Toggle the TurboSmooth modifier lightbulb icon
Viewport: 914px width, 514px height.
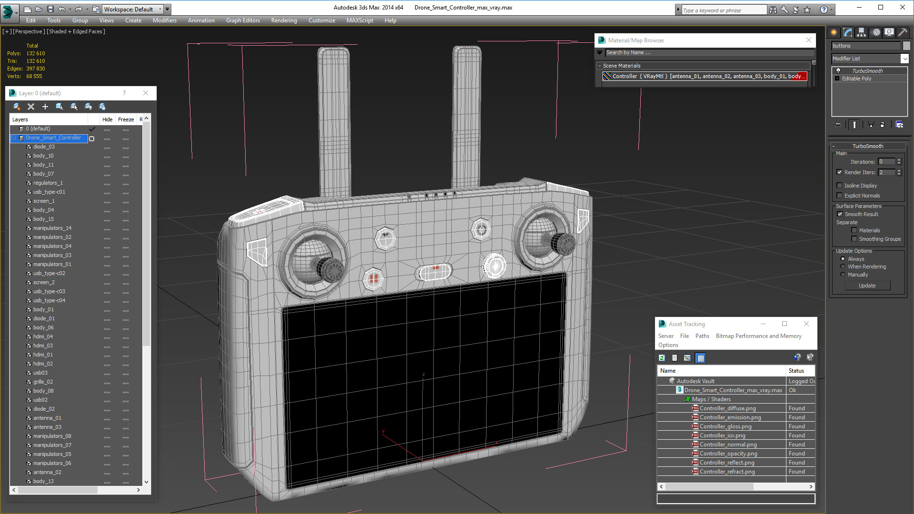[838, 70]
